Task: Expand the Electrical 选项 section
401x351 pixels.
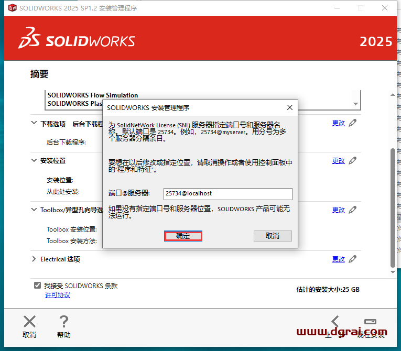Action: tap(34, 259)
